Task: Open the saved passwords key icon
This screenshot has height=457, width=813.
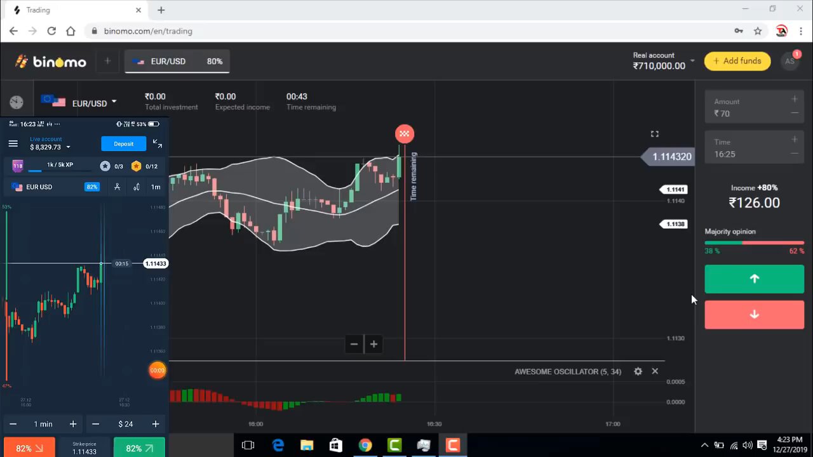Action: click(x=739, y=31)
